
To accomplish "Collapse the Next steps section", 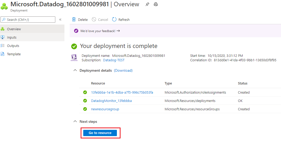I will tap(75, 121).
